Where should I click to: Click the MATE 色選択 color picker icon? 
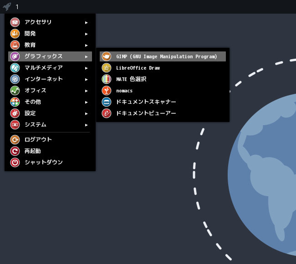tap(107, 79)
